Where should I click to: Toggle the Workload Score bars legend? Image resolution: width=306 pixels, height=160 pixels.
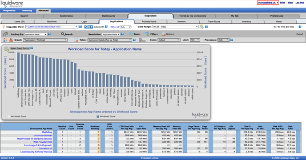[x=106, y=116]
